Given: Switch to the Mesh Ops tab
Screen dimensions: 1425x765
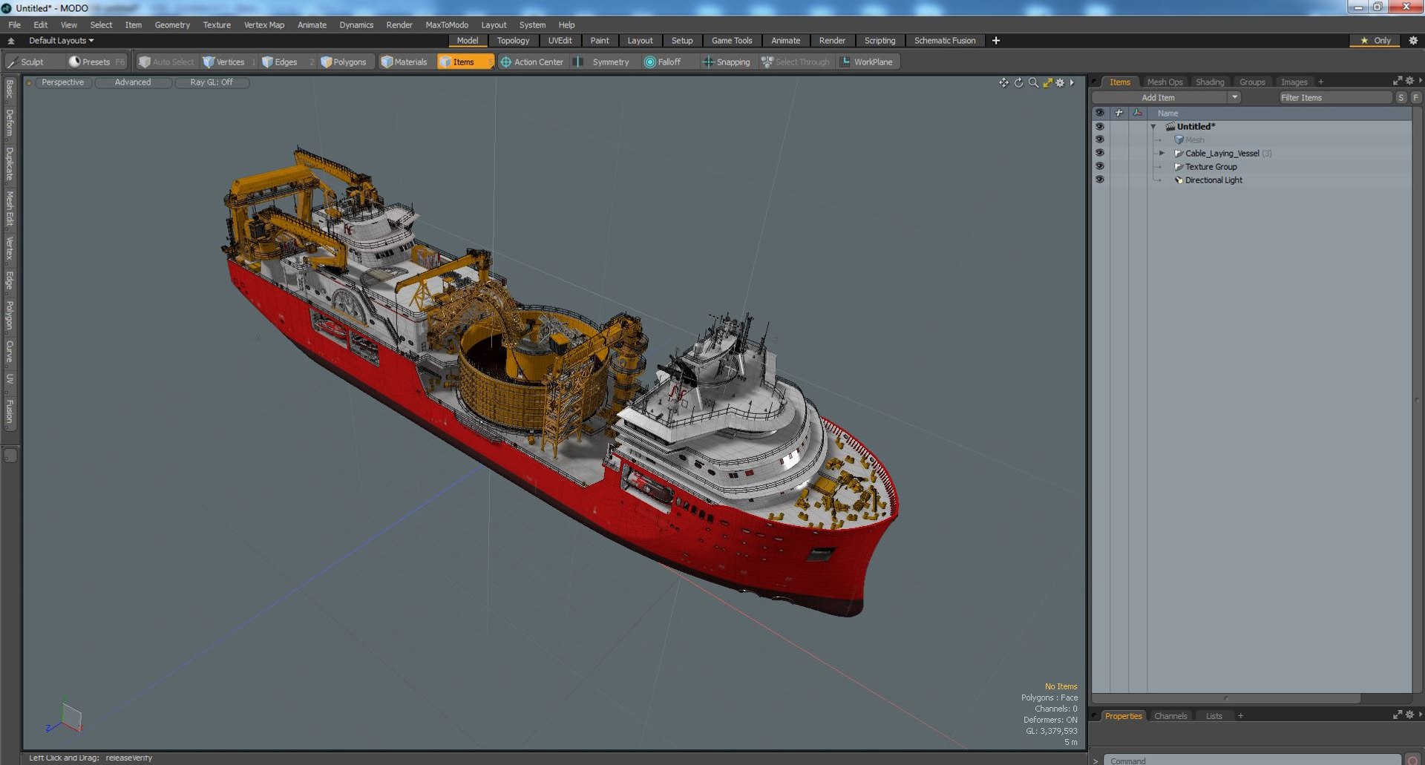Looking at the screenshot, I should click(x=1164, y=82).
